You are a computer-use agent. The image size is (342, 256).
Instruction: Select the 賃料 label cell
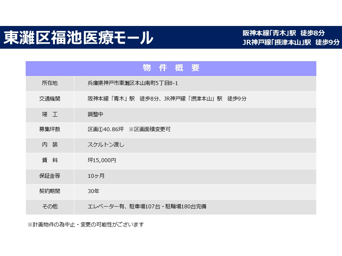[50, 160]
